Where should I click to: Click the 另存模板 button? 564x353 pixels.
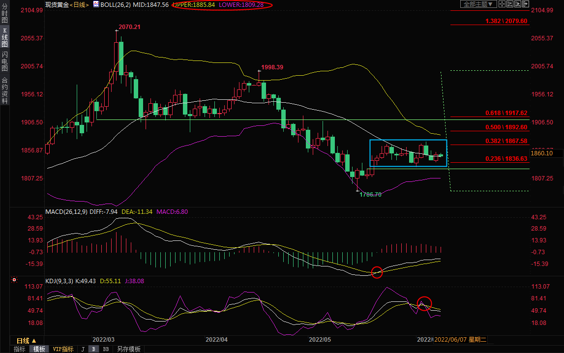pyautogui.click(x=128, y=349)
